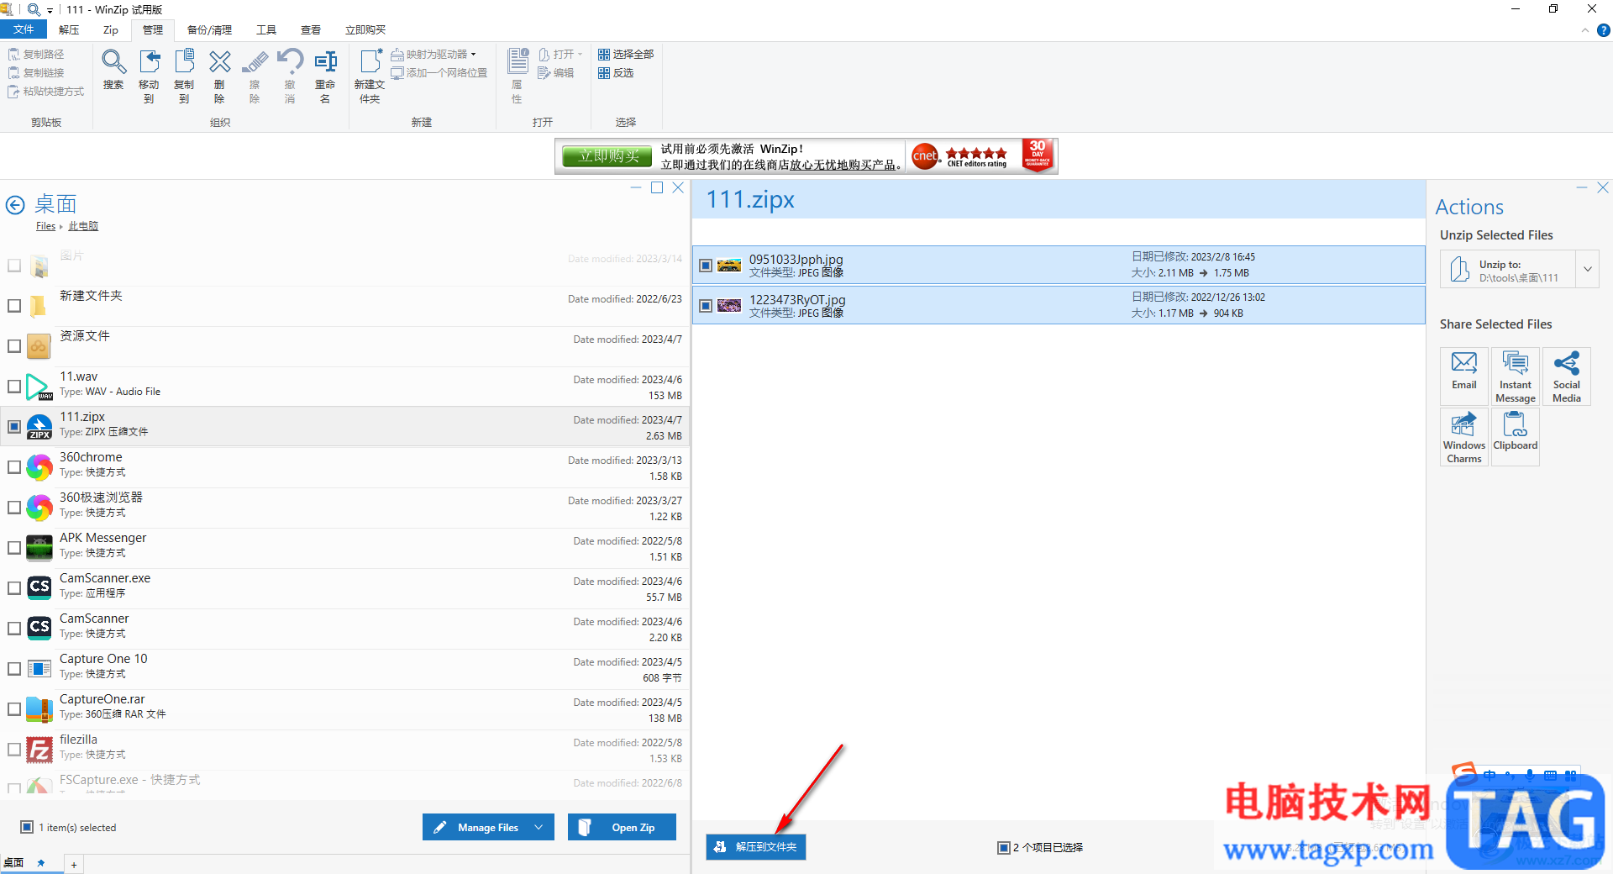Add a new tab with plus button
Viewport: 1613px width, 874px height.
(74, 865)
